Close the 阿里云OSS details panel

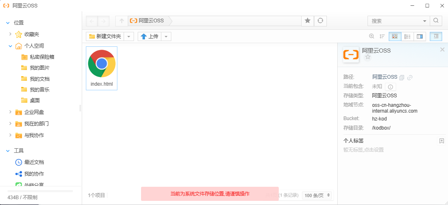442,50
